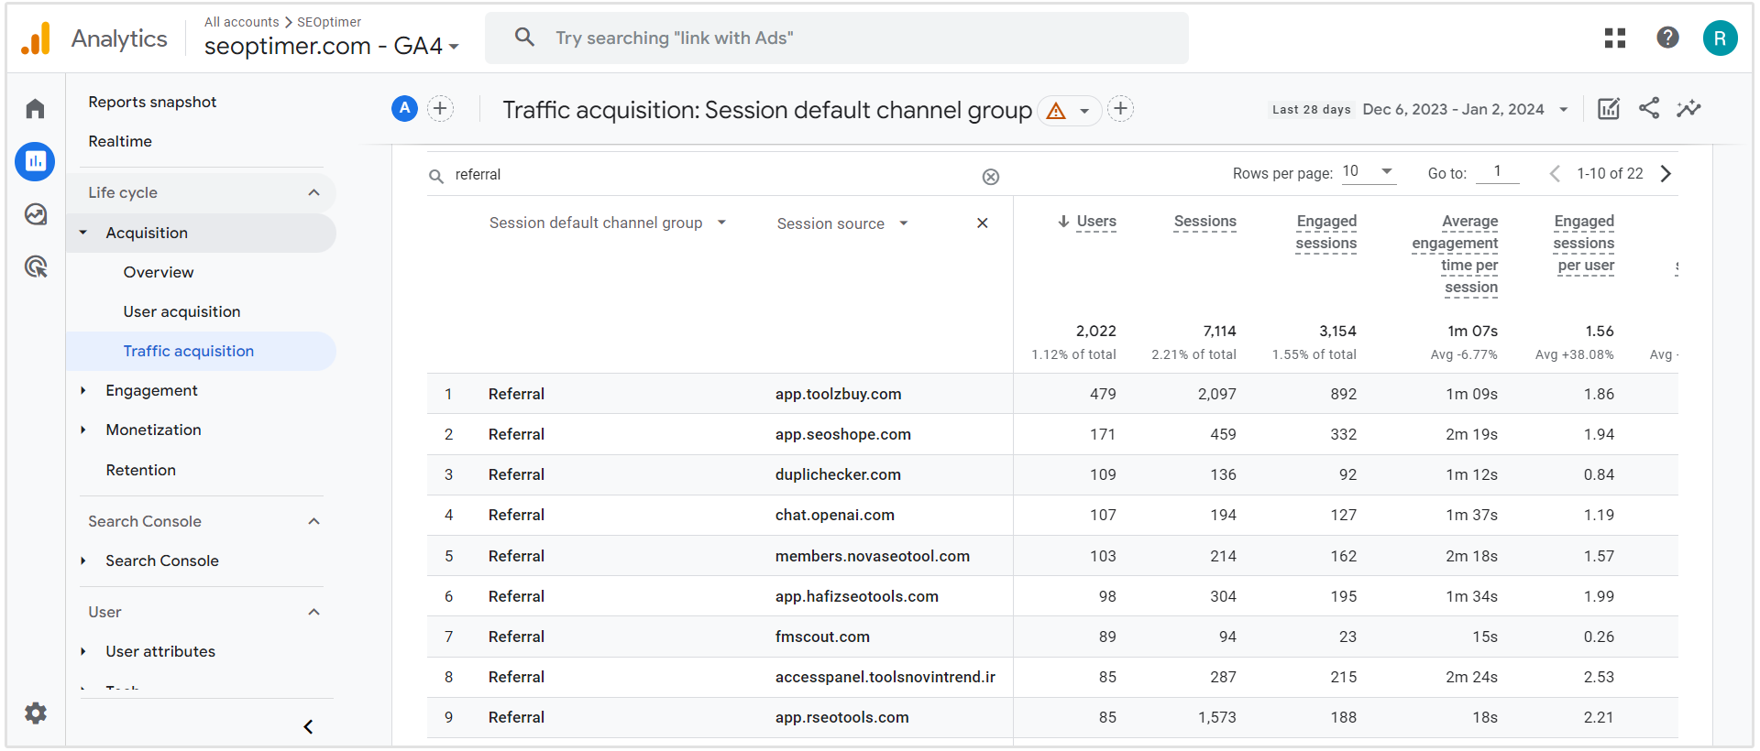1760x751 pixels.
Task: Clear the referral search filter
Action: tap(990, 177)
